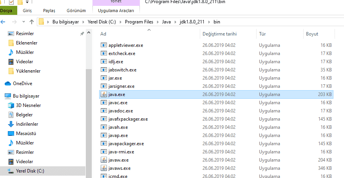Select javac.exe file icon

point(103,103)
